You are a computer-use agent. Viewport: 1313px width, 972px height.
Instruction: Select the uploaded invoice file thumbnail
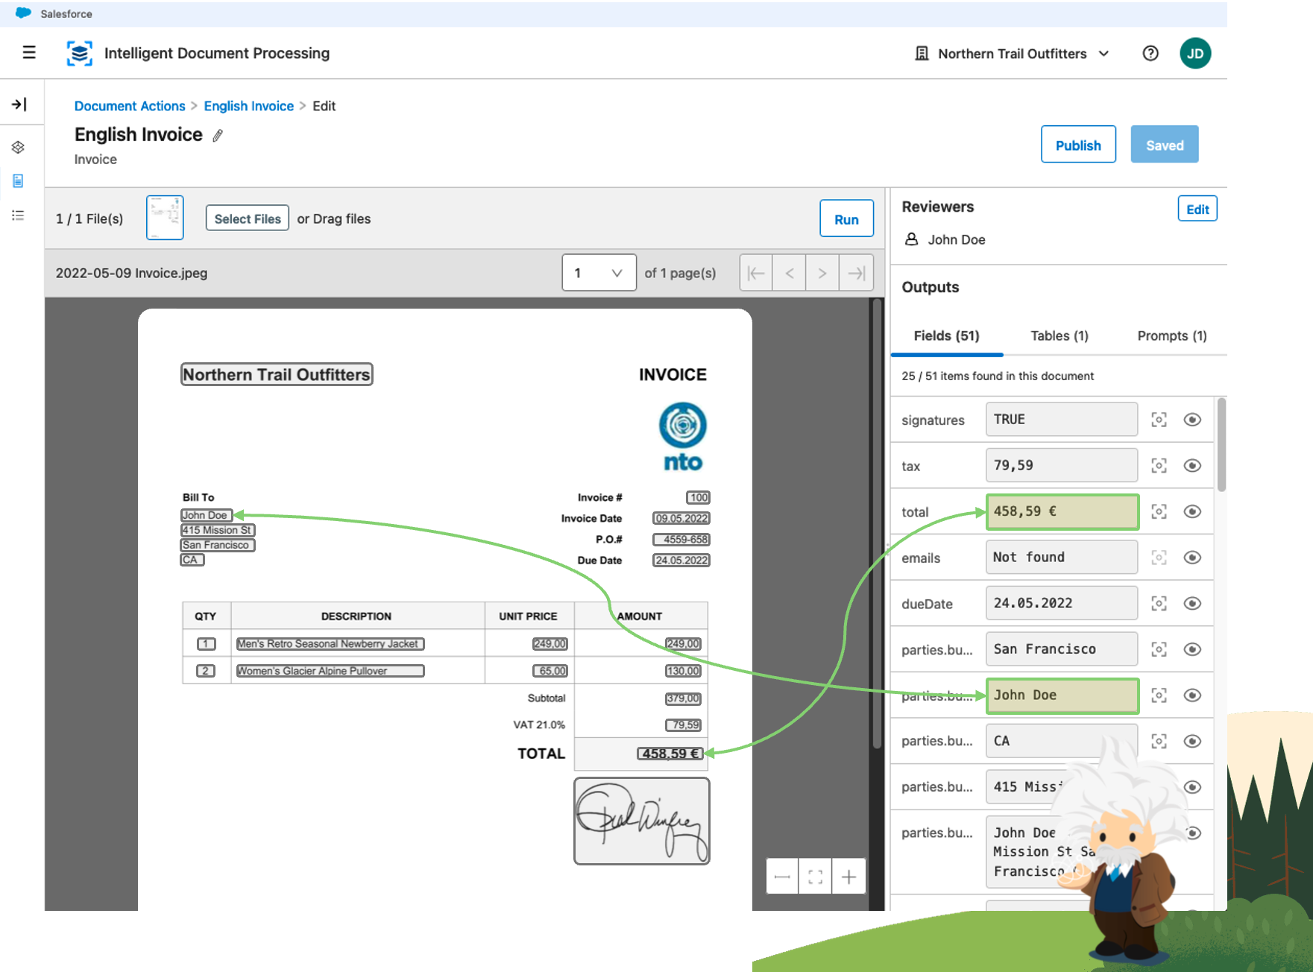[165, 218]
